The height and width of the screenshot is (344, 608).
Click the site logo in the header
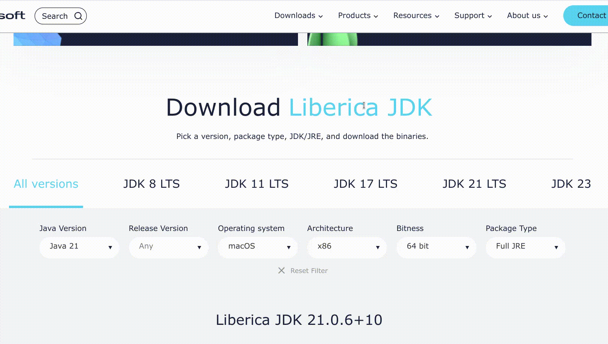(x=12, y=16)
